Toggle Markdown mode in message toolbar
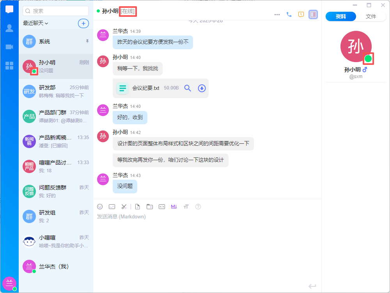 click(174, 207)
